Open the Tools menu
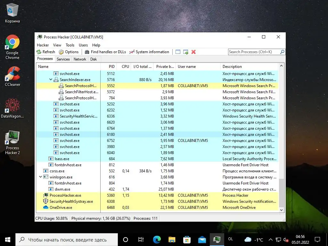 (70, 45)
